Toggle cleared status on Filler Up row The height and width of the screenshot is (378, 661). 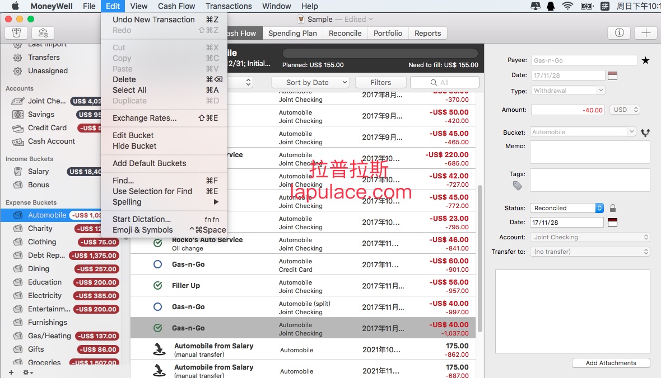click(157, 285)
